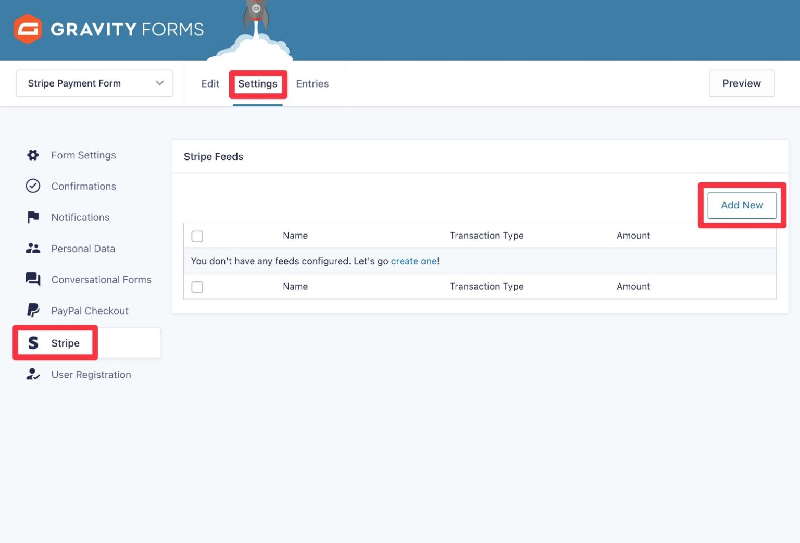Click the User Registration person icon

(x=33, y=374)
